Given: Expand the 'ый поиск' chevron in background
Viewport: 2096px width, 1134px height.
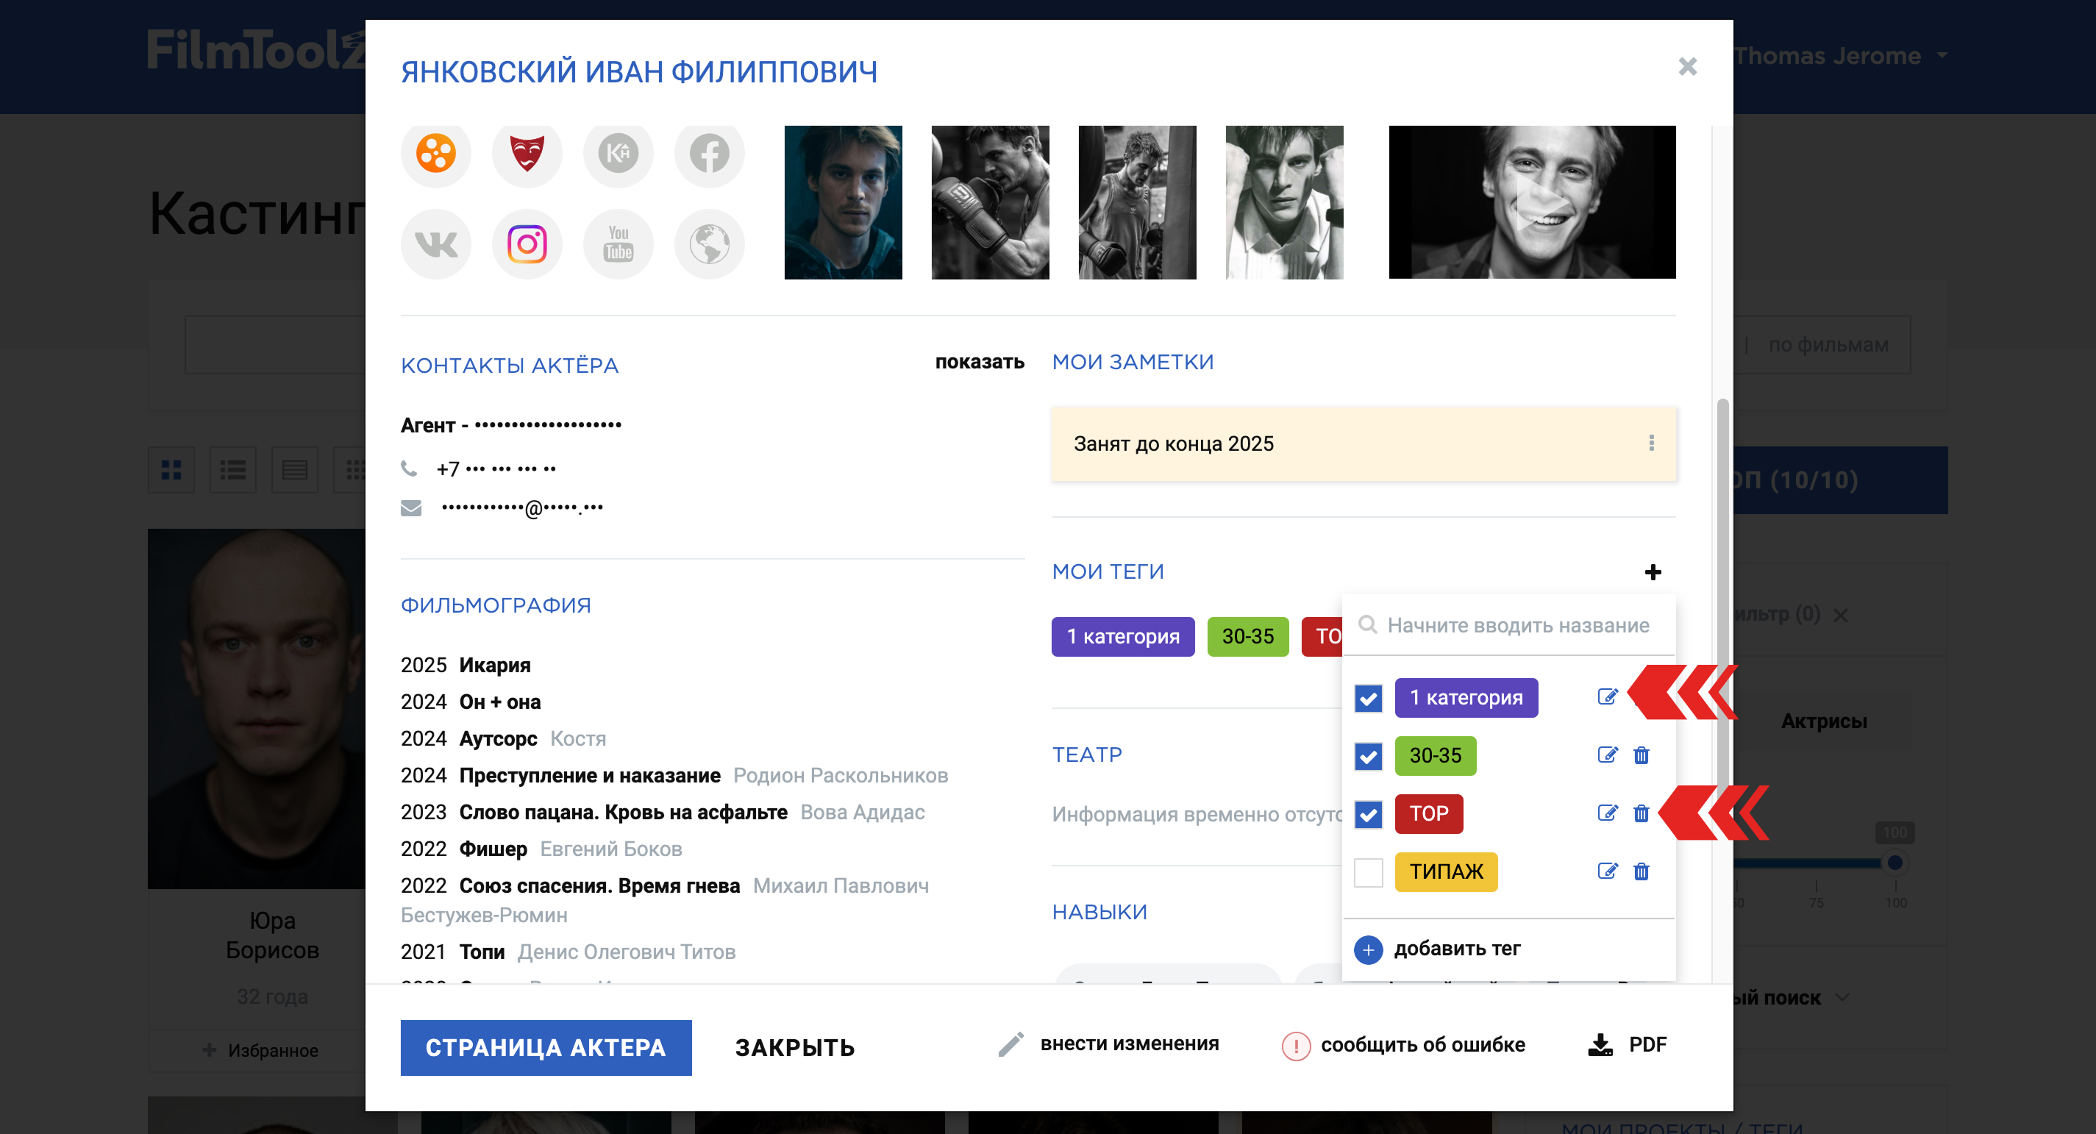Looking at the screenshot, I should click(1842, 997).
